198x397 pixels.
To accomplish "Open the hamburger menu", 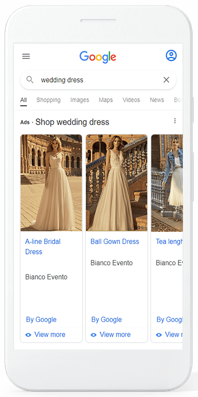I will pyautogui.click(x=26, y=56).
